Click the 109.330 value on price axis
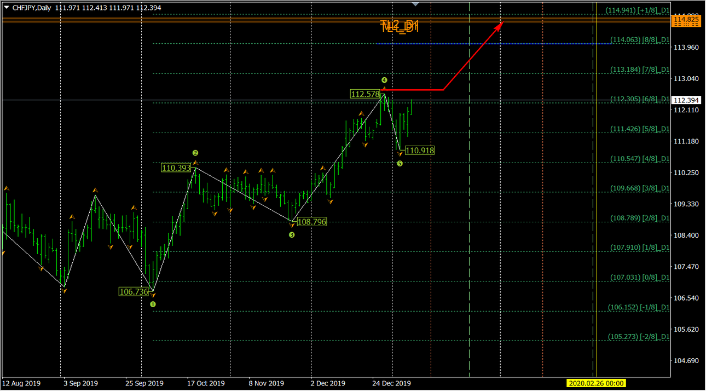This screenshot has height=391, width=706. [686, 204]
